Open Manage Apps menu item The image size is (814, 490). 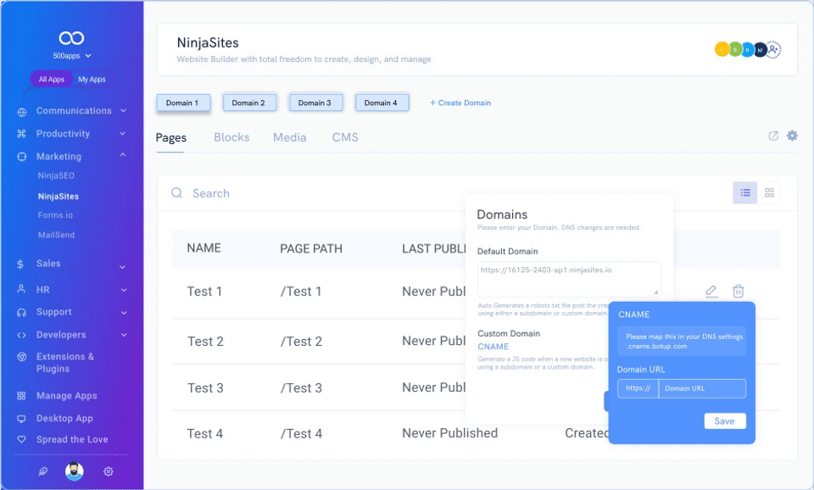coord(66,396)
